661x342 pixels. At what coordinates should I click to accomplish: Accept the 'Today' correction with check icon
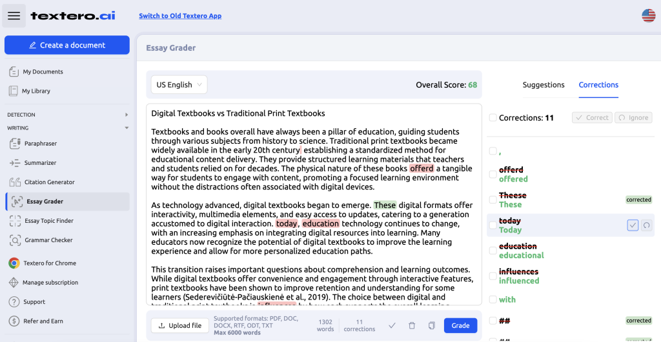[633, 225]
